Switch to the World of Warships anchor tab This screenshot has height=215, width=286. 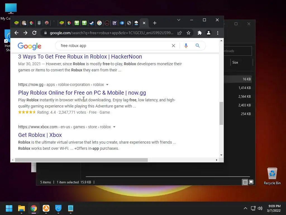(39, 23)
